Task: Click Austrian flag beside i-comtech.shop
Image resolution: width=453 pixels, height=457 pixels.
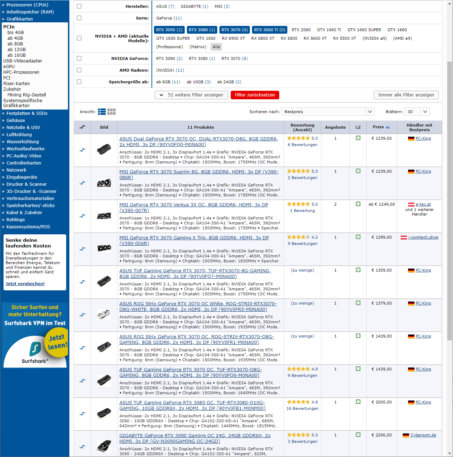Action: pos(404,238)
